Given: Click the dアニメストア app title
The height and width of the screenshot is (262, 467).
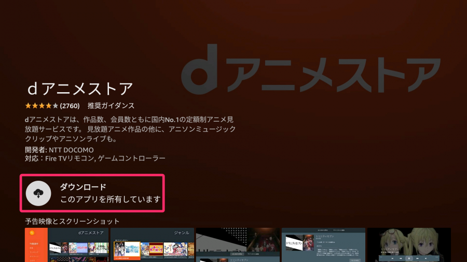Looking at the screenshot, I should point(80,89).
